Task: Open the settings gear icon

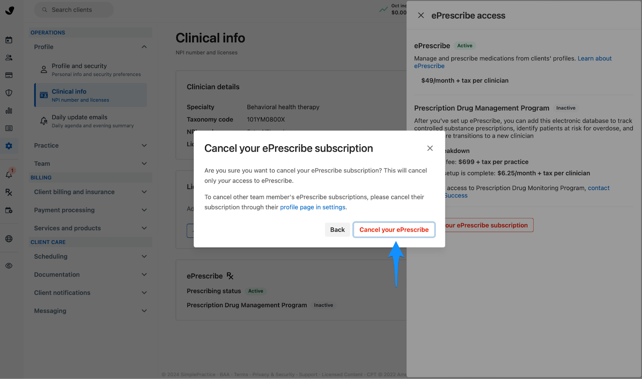Action: (9, 146)
